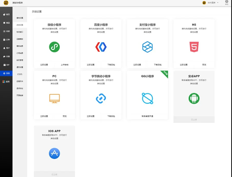Open the 基础设置 submenu item
The image size is (232, 177).
click(20, 18)
